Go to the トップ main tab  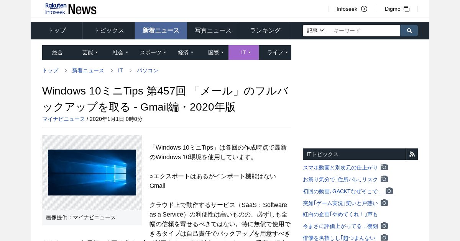[x=57, y=31]
